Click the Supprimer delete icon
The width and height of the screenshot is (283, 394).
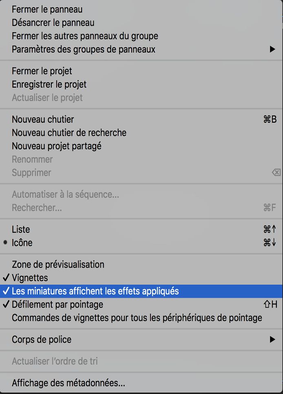(x=276, y=173)
